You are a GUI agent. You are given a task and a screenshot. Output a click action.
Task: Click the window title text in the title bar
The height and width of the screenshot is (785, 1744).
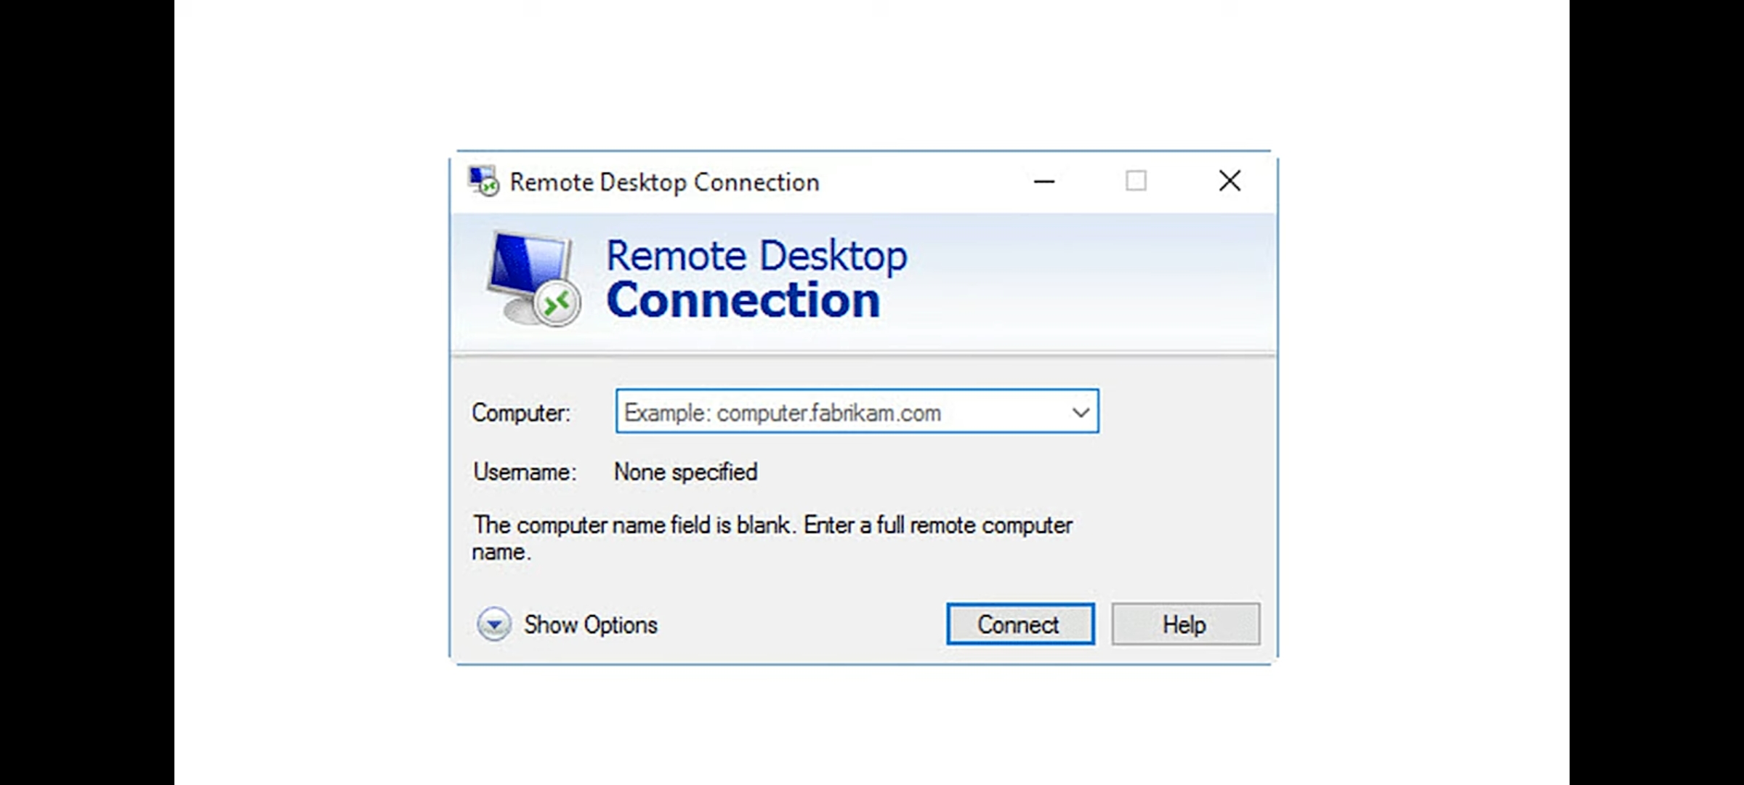point(664,182)
